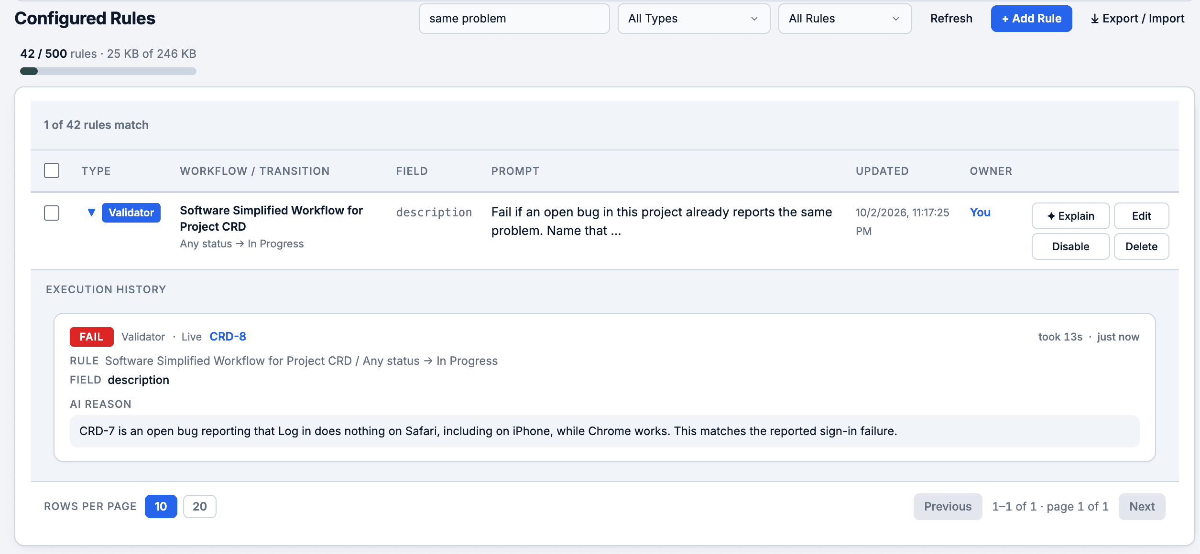Edit the Validator rule

click(1141, 216)
